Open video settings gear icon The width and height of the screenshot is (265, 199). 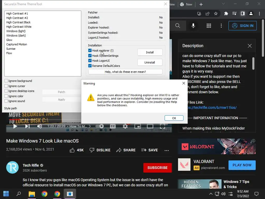coord(125,126)
